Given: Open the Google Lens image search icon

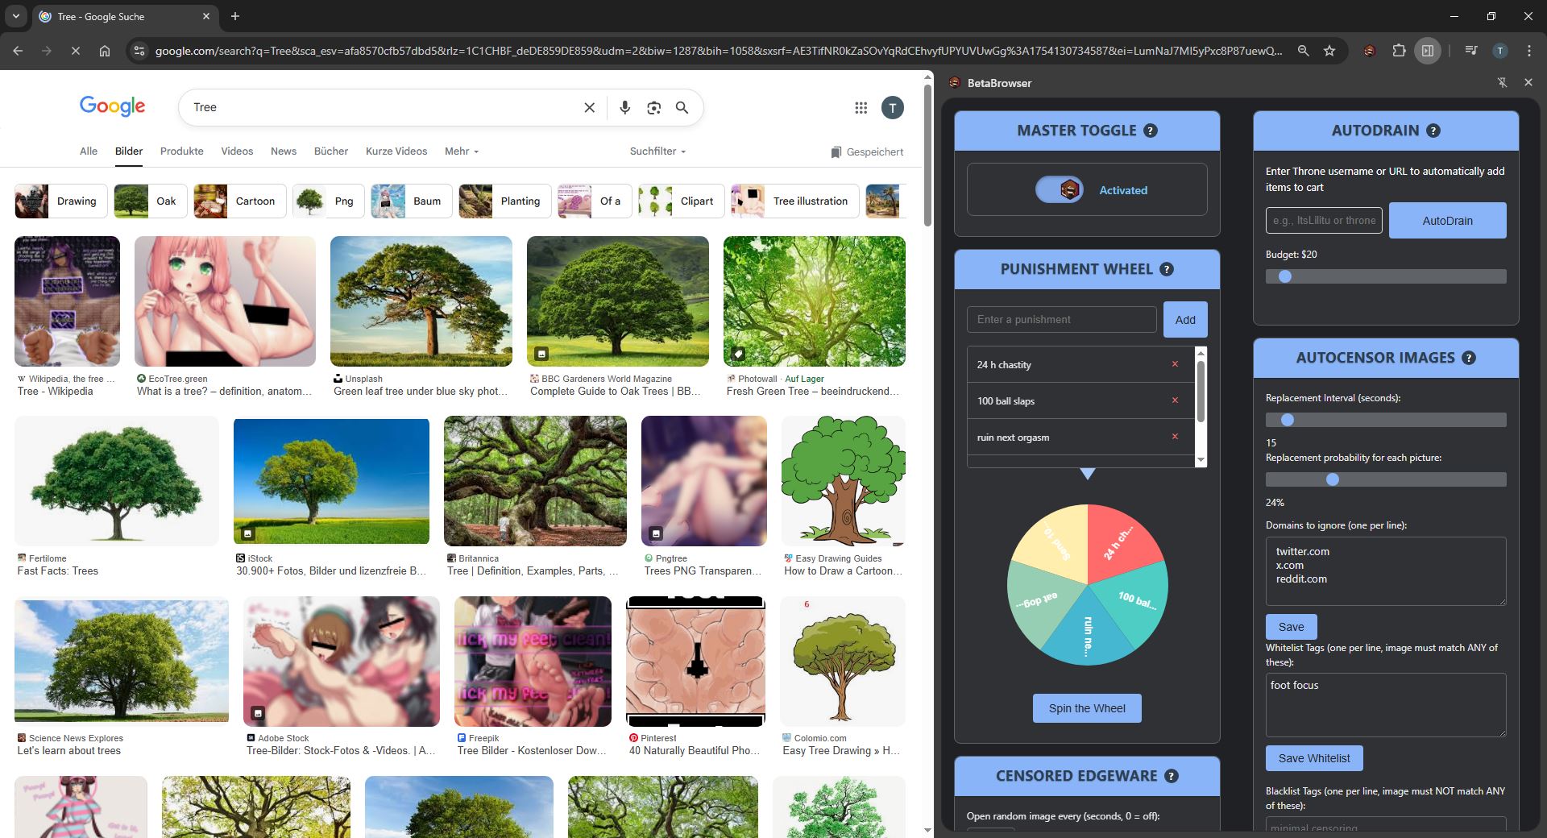Looking at the screenshot, I should click(x=653, y=107).
